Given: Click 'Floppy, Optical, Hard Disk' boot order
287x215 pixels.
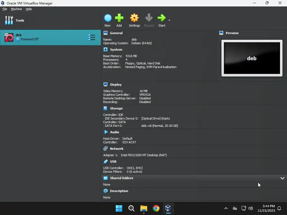Looking at the screenshot, I should tap(143, 63).
